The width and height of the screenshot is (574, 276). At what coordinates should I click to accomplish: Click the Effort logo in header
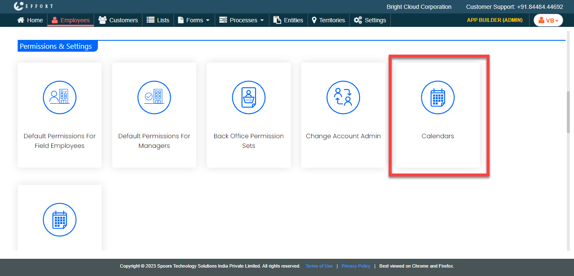coord(33,6)
